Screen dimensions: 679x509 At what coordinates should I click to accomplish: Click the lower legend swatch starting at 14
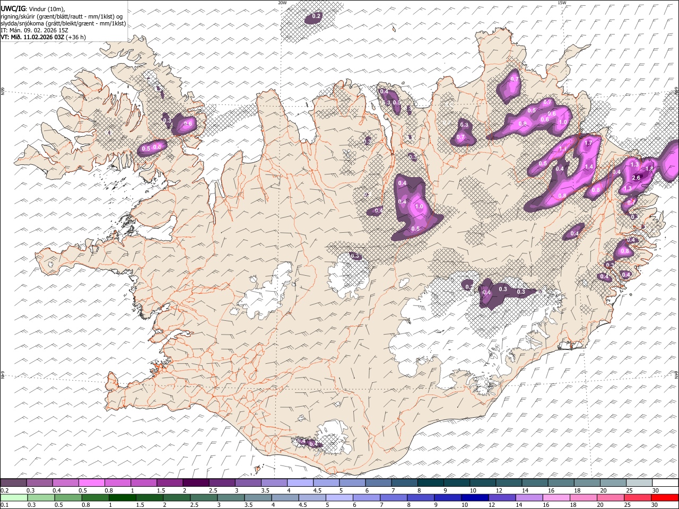coord(529,497)
